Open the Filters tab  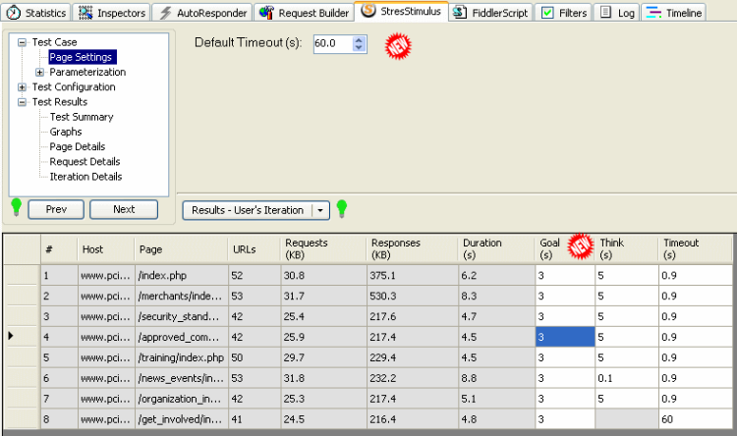click(564, 13)
